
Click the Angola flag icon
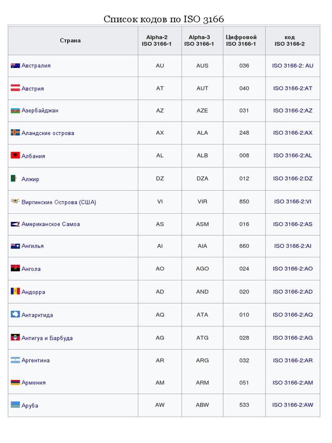click(16, 269)
